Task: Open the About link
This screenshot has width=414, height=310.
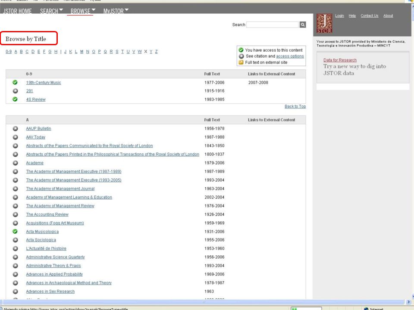Action: (388, 16)
